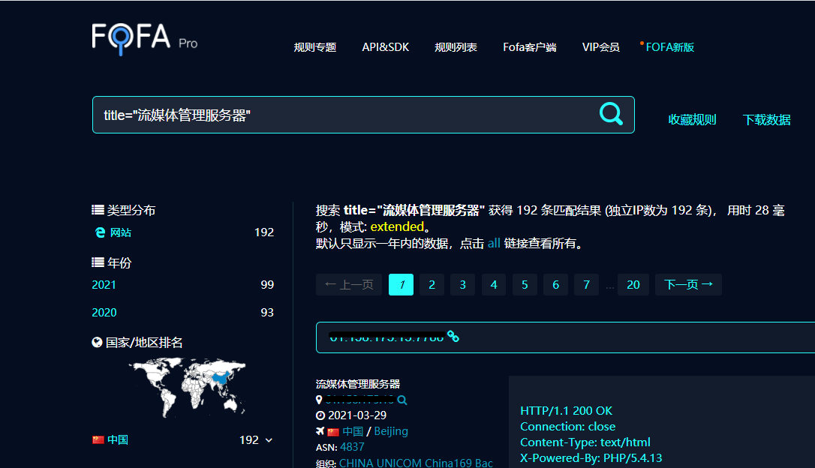The width and height of the screenshot is (815, 468).
Task: Open the API&SDK menu item
Action: pos(385,47)
